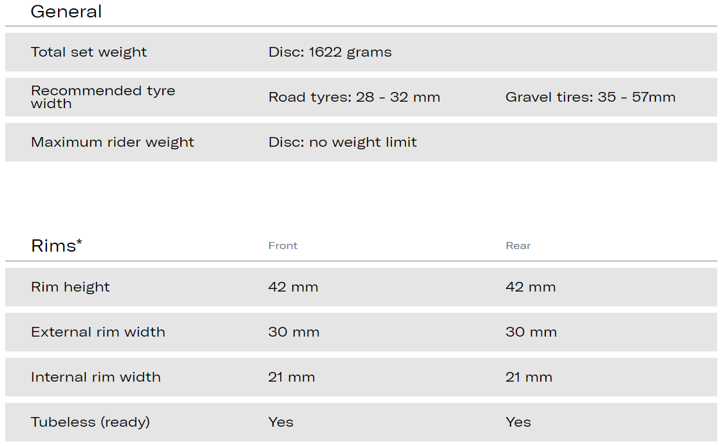
Task: Click the rear Tubeless Yes value
Action: point(518,422)
